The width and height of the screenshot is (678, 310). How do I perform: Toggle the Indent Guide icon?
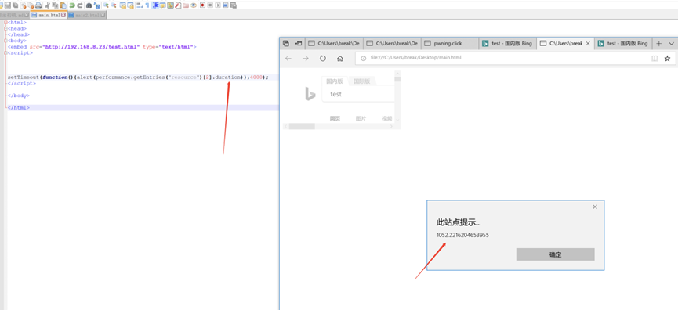pyautogui.click(x=155, y=5)
